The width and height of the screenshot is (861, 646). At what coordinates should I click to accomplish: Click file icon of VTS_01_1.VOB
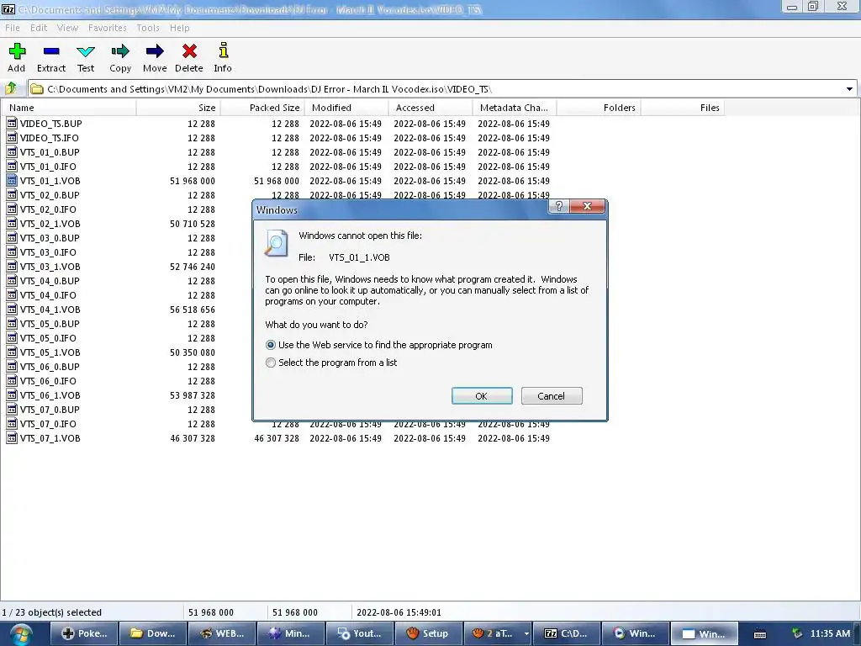(12, 180)
